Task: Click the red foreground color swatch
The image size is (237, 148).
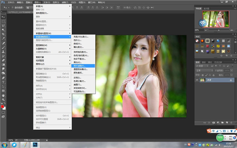Action: click(2, 107)
